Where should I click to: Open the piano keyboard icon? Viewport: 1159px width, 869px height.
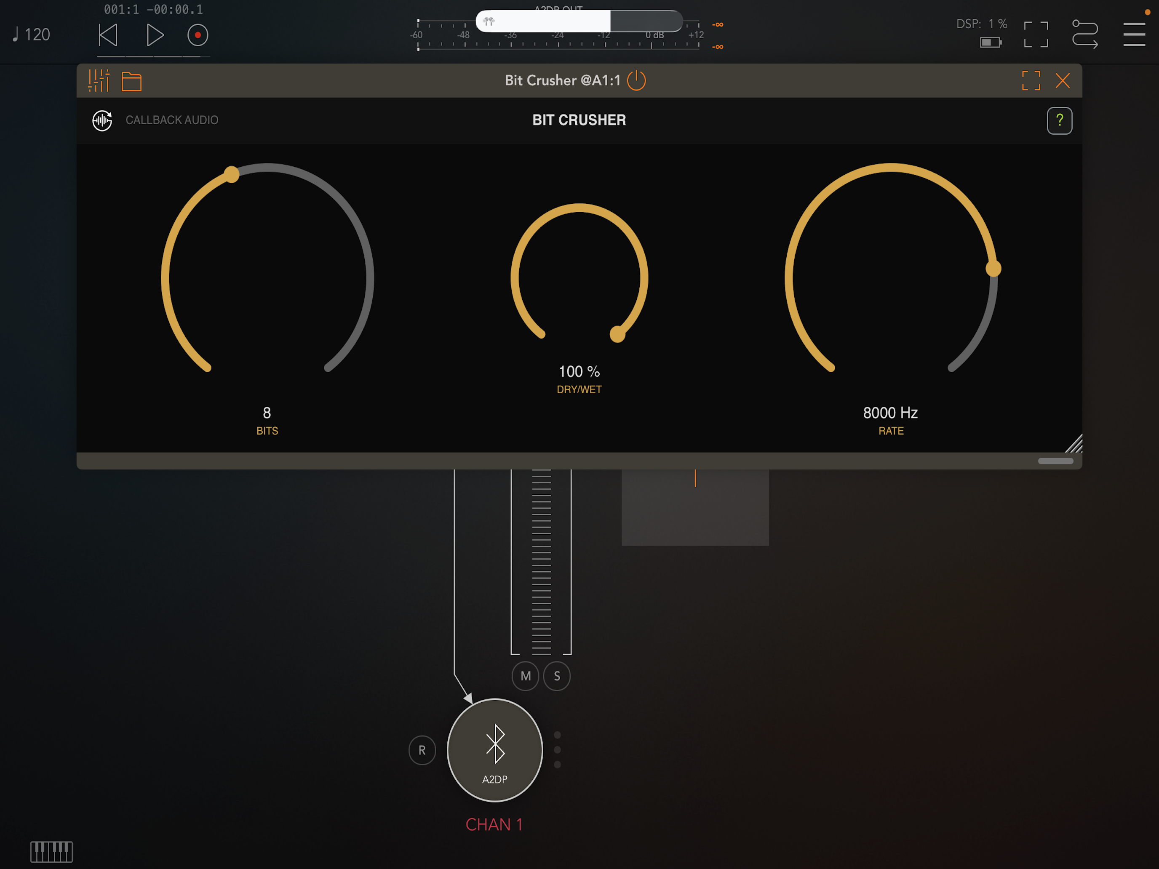point(51,852)
